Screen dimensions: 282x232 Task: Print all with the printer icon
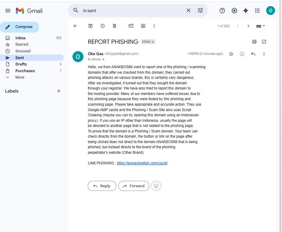click(254, 42)
